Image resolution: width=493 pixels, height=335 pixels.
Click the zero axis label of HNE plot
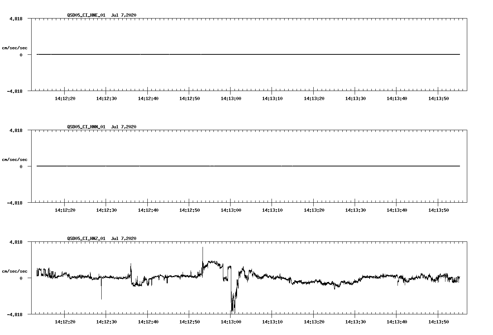pyautogui.click(x=21, y=55)
